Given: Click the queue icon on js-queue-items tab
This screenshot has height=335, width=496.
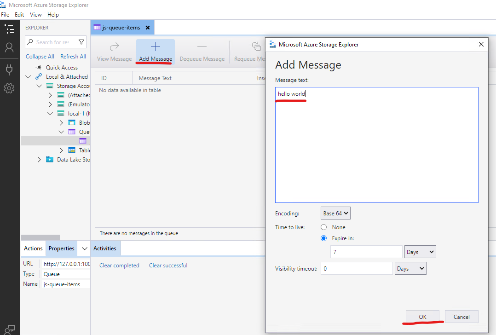Looking at the screenshot, I should coord(97,27).
